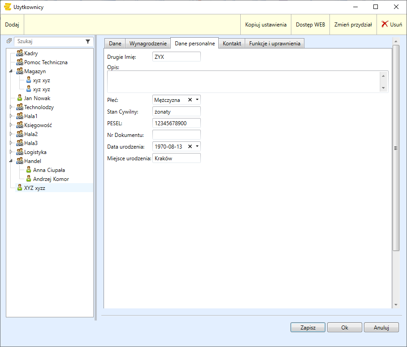The width and height of the screenshot is (407, 347).
Task: Click the Kopiuj ustawienia toolbar button
Action: click(266, 25)
